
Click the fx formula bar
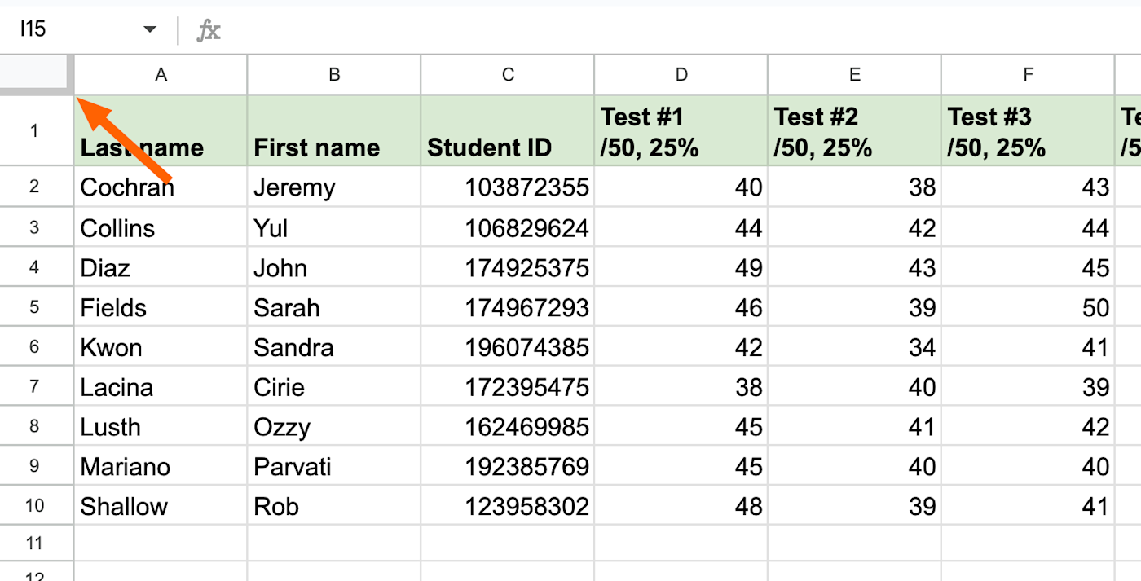tap(676, 30)
